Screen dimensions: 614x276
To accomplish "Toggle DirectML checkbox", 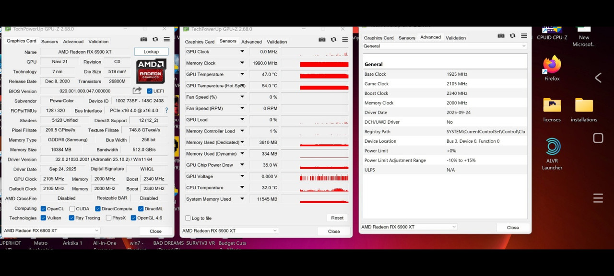I will [141, 209].
